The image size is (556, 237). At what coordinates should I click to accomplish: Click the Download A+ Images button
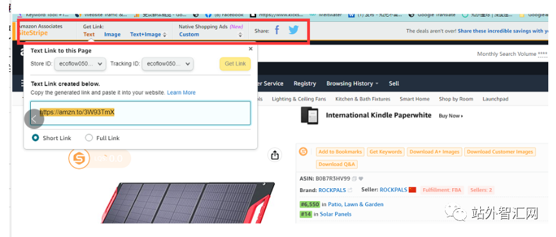pos(435,152)
